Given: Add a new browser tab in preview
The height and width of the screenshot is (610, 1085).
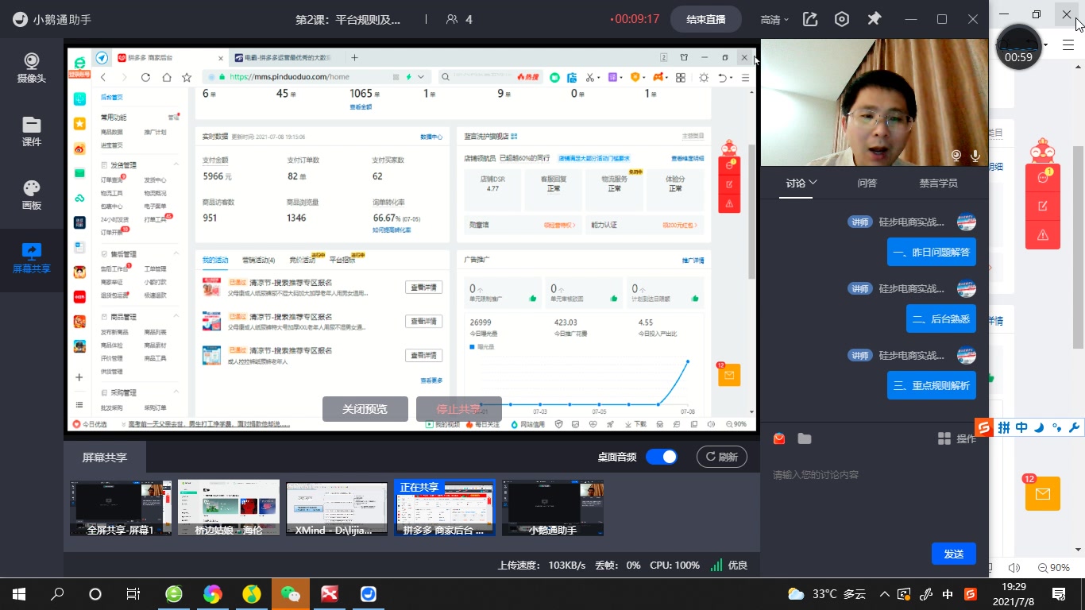Looking at the screenshot, I should tap(354, 58).
